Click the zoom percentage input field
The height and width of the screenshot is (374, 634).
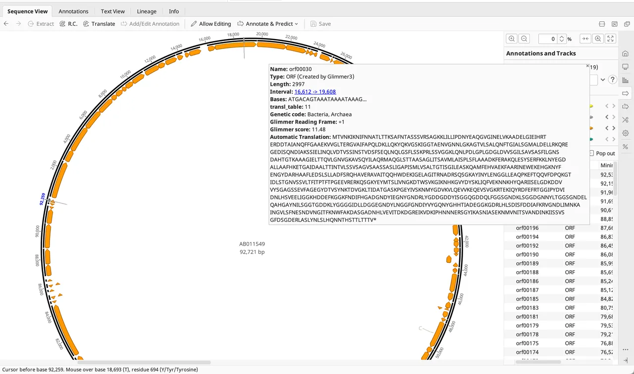click(547, 39)
